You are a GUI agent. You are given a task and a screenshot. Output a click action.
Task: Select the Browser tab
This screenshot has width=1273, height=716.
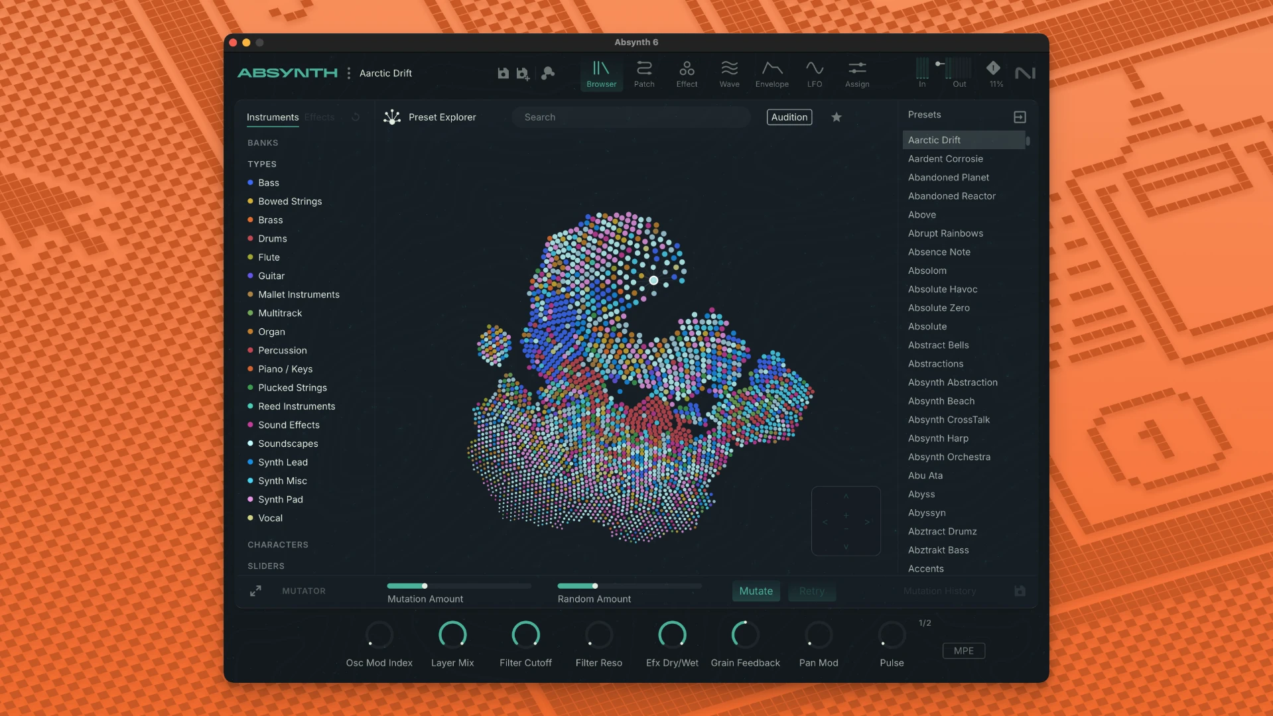tap(601, 73)
